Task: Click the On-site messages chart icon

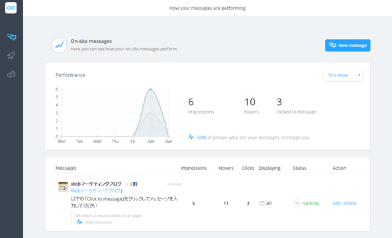Action: coord(59,45)
